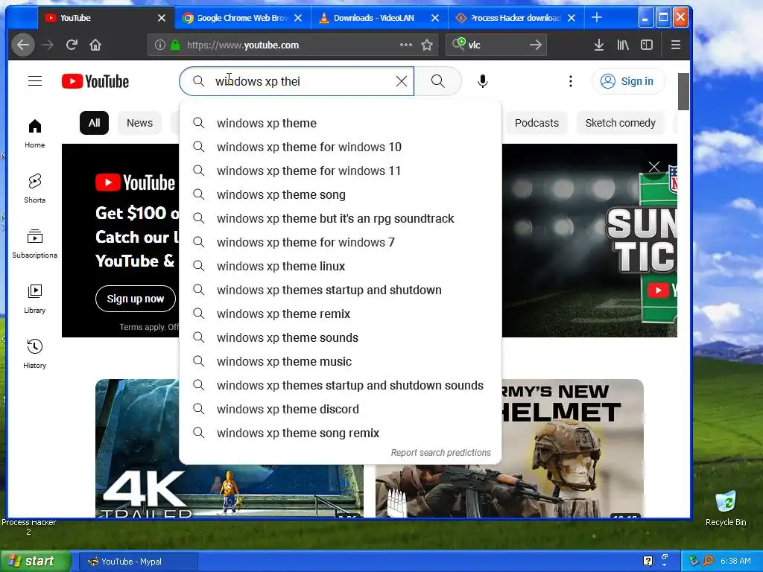Switch to Google Chrome Web Browser tab
The width and height of the screenshot is (763, 572).
pyautogui.click(x=242, y=18)
